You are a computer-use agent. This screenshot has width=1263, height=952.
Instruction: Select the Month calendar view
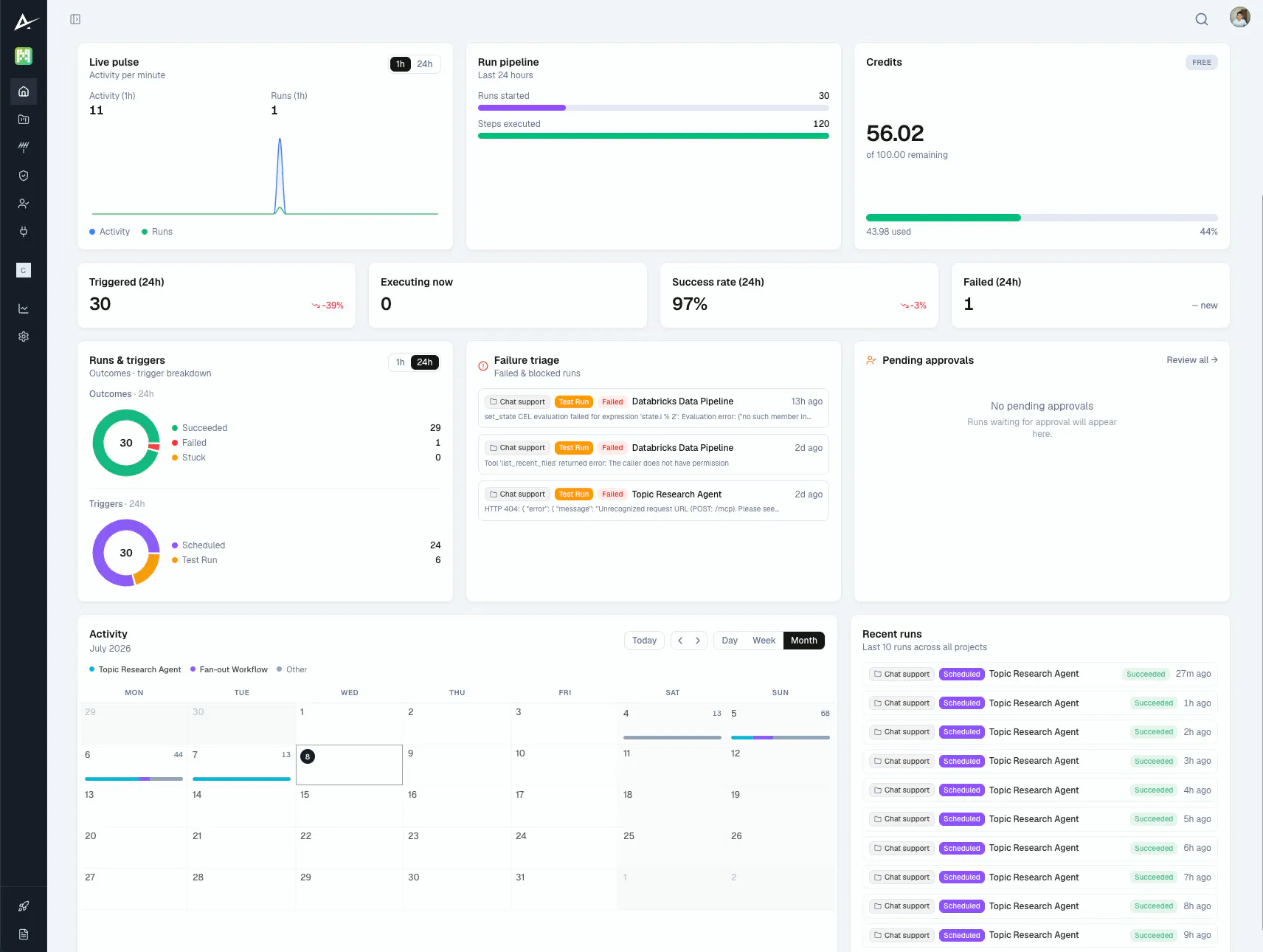click(x=804, y=641)
